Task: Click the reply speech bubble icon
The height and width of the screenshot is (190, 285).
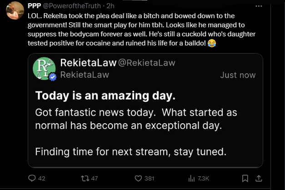Action: click(x=32, y=179)
